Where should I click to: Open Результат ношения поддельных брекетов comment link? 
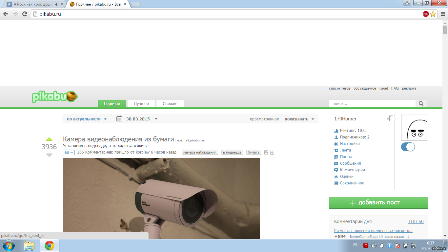373,231
